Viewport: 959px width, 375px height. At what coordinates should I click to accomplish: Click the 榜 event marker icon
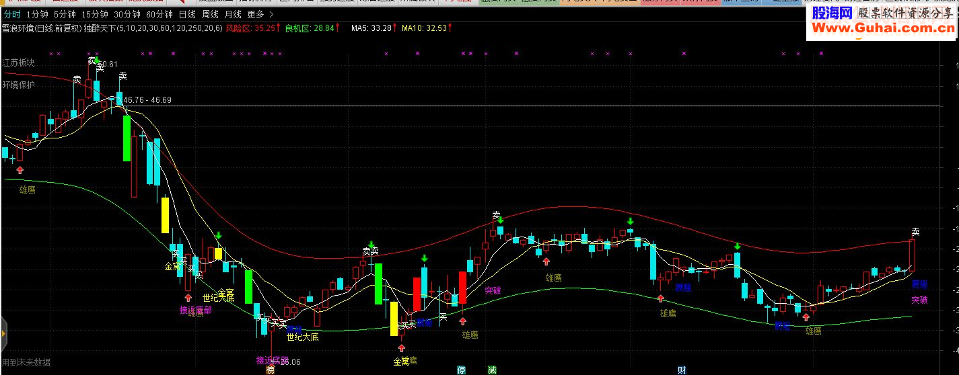tap(270, 370)
